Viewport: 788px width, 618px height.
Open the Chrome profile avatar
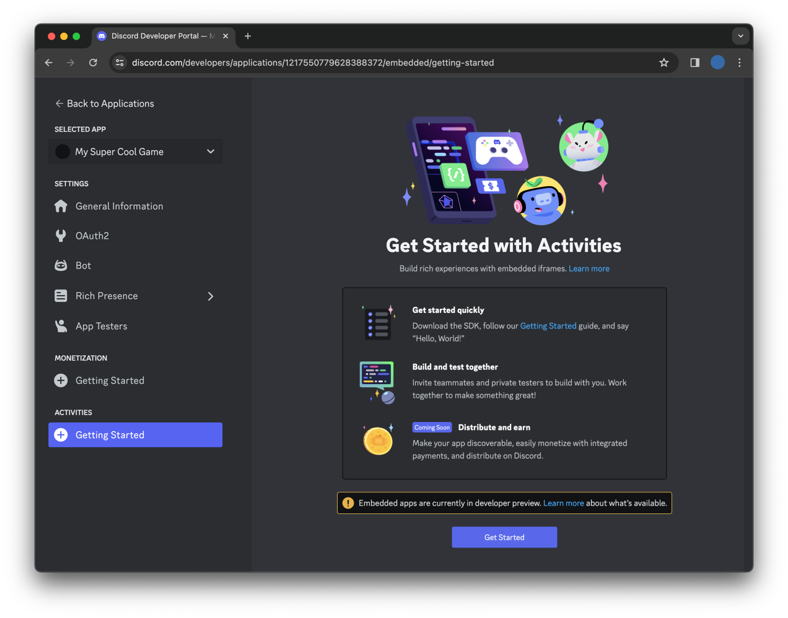click(717, 62)
